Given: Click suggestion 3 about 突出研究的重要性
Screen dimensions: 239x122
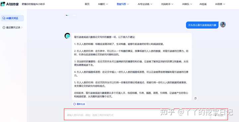Looking at the screenshot, I should (131, 63).
